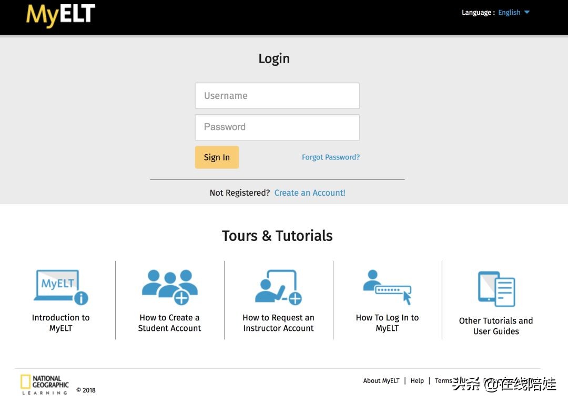The height and width of the screenshot is (403, 568).
Task: Click the MyELT logo in header
Action: (60, 15)
